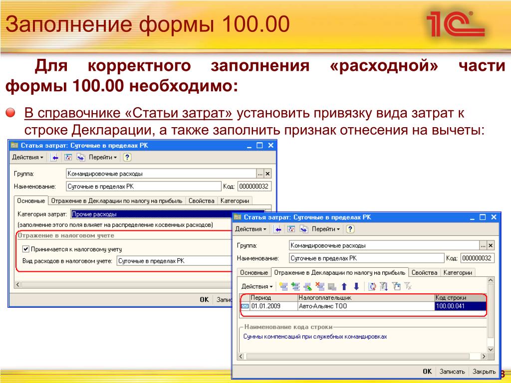Click Delete row icon with red cross
Image resolution: width=511 pixels, height=383 pixels.
(x=320, y=286)
